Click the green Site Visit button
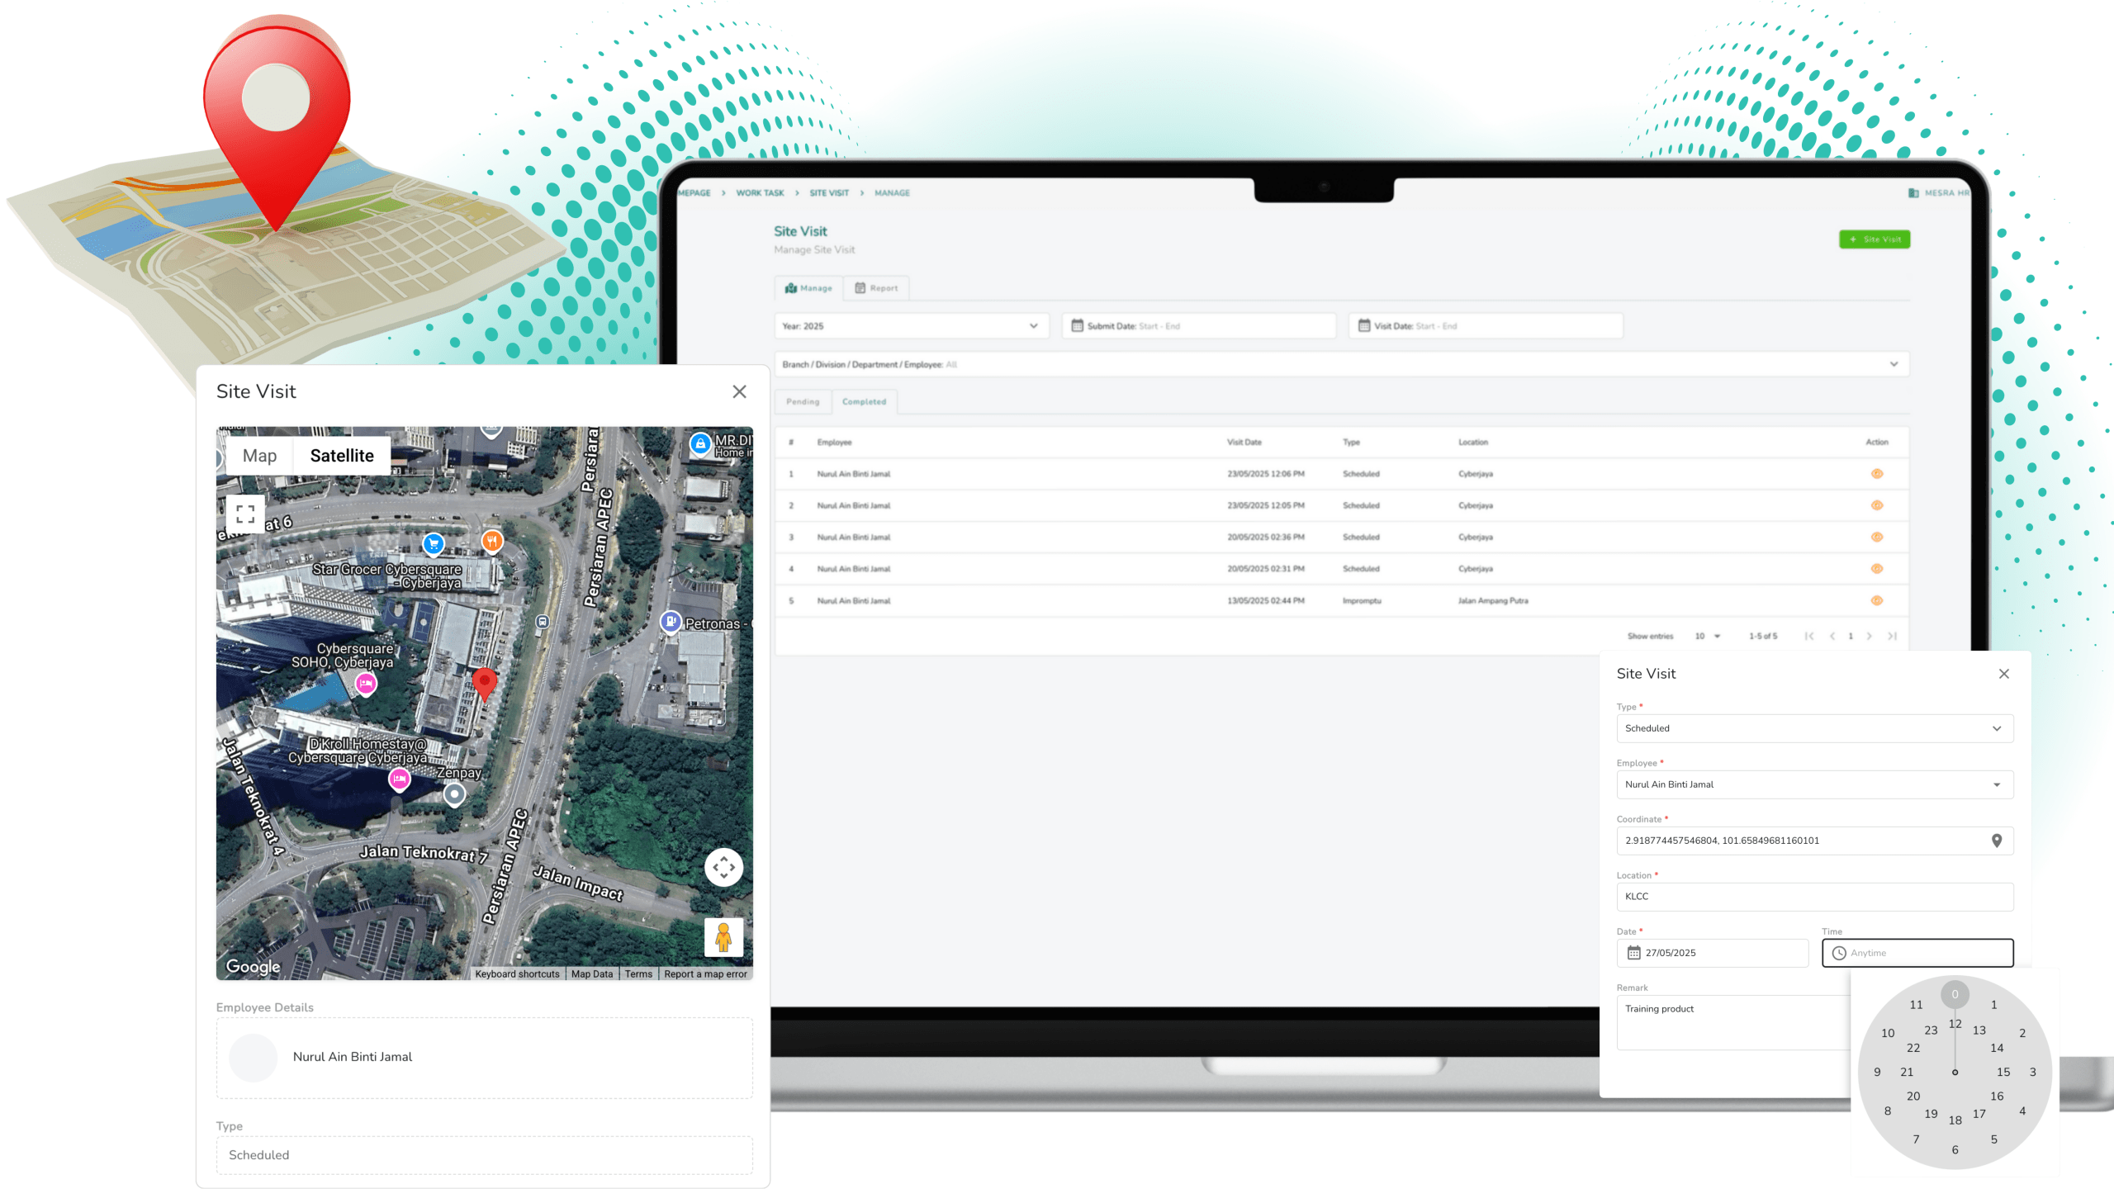Viewport: 2114px width, 1189px height. coord(1874,239)
